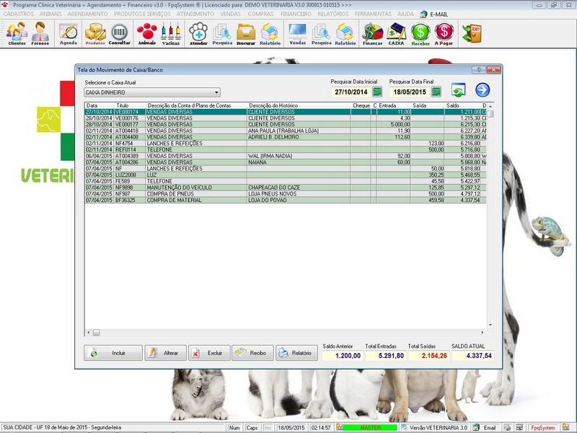Viewport: 577px width, 433px height.
Task: Open the ANIMAIS menu
Action: tap(50, 14)
